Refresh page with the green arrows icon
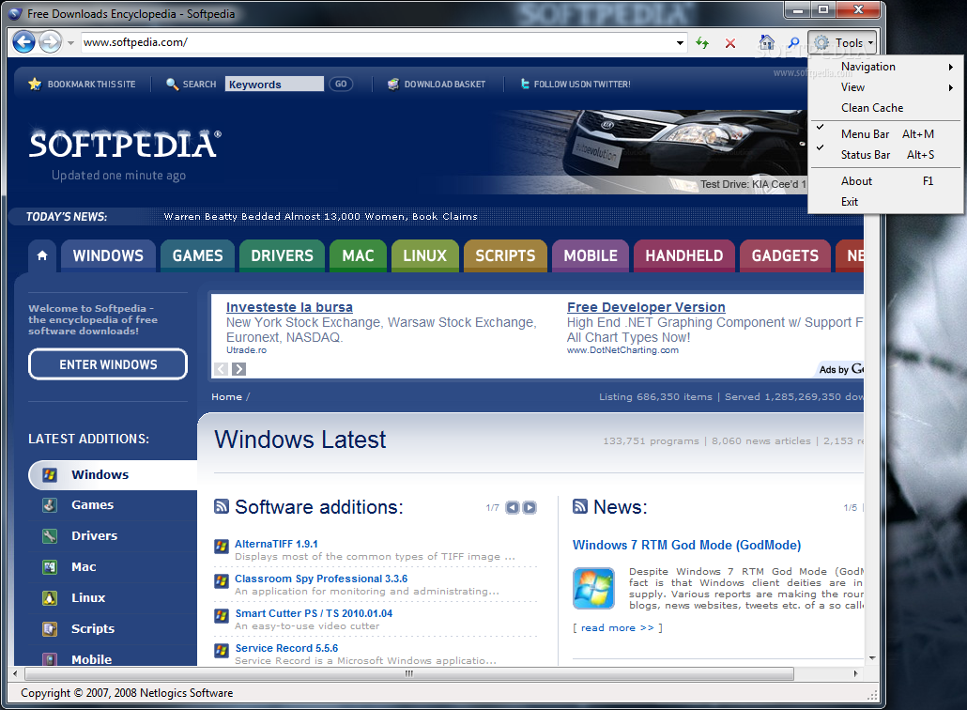967x710 pixels. tap(702, 42)
